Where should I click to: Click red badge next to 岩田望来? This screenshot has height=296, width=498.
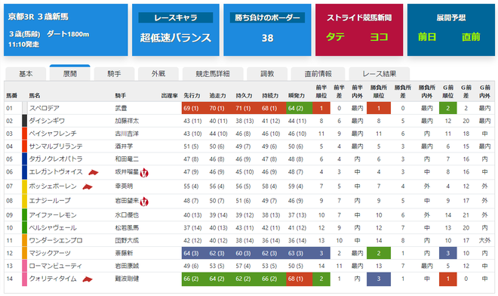144,202
